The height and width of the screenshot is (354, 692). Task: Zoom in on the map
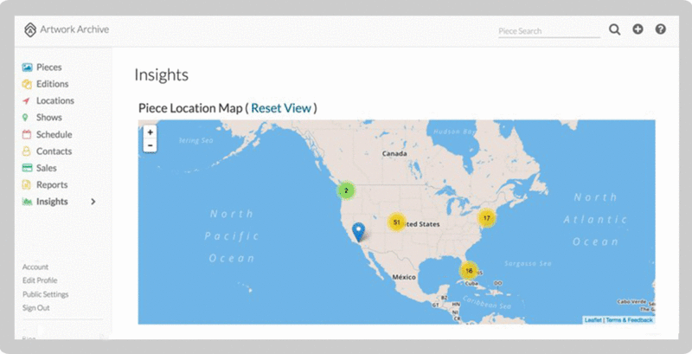pos(151,132)
